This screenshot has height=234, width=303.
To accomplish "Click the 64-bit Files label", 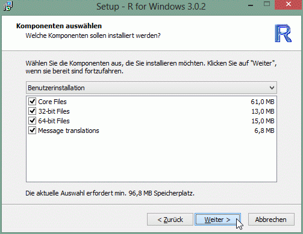I will [x=54, y=121].
